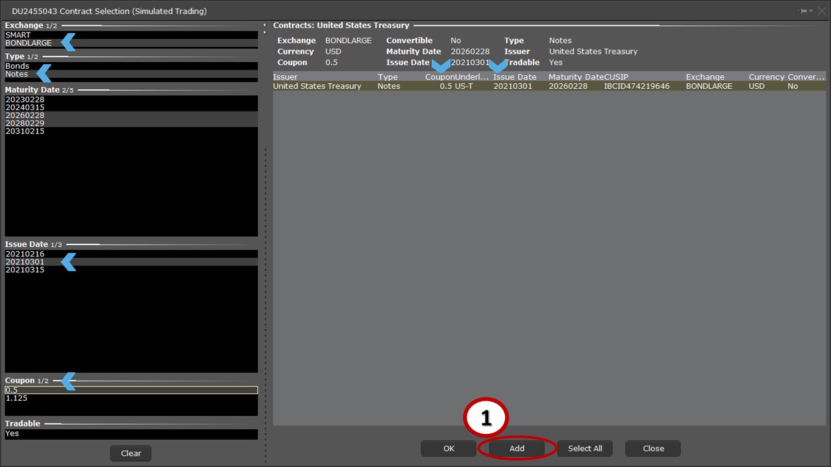
Task: Sort the table by Issuer column
Action: coord(286,77)
